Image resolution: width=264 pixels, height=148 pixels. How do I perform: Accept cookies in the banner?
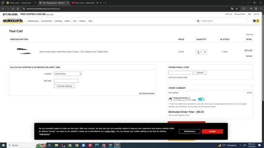pyautogui.click(x=212, y=131)
